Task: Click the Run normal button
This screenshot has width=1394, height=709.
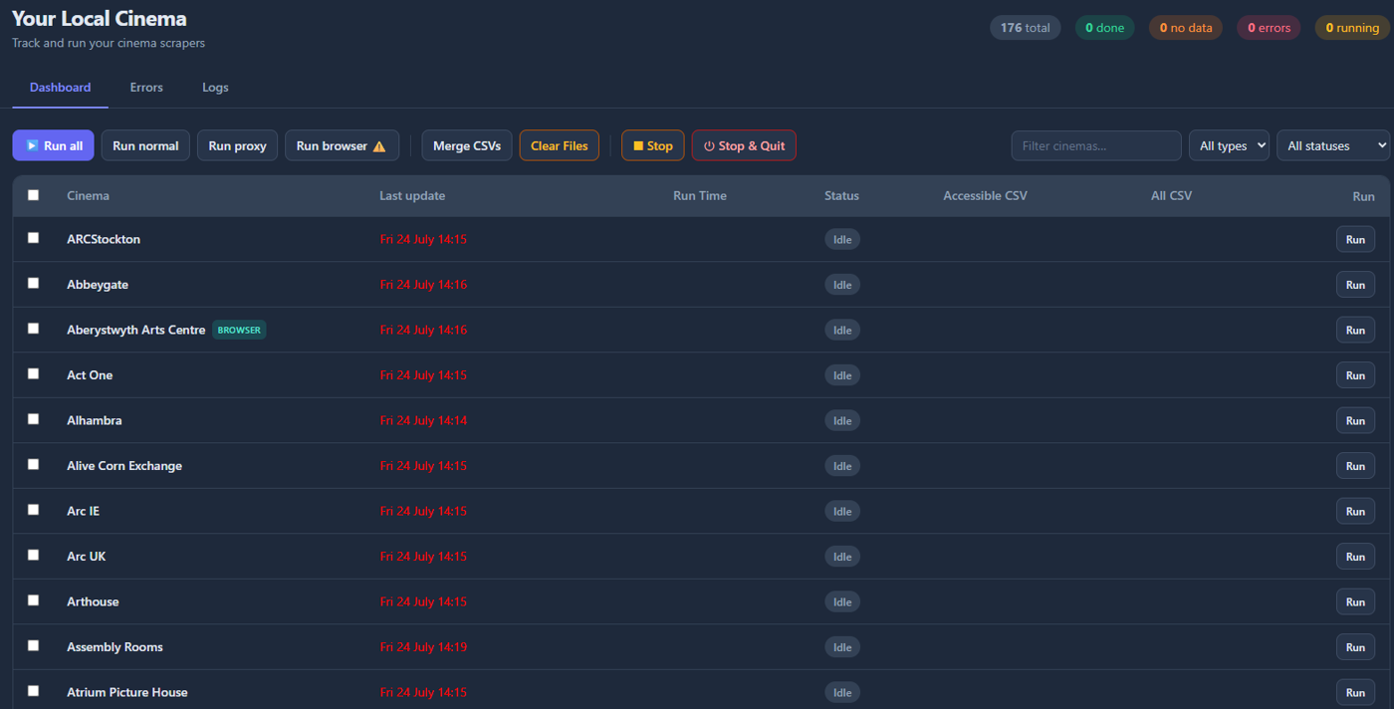Action: pos(145,145)
